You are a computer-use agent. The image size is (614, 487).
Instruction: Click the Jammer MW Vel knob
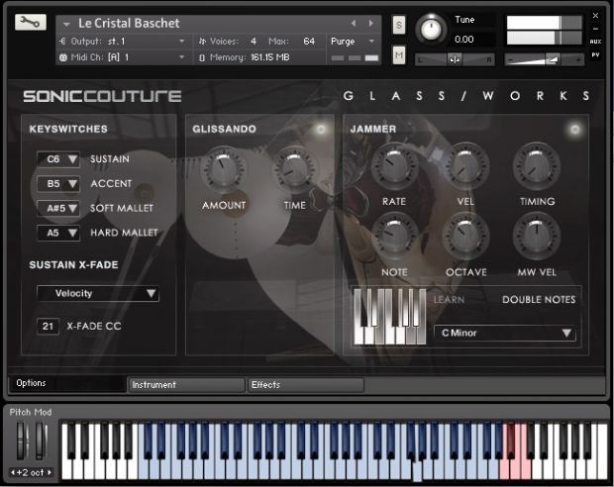point(537,236)
